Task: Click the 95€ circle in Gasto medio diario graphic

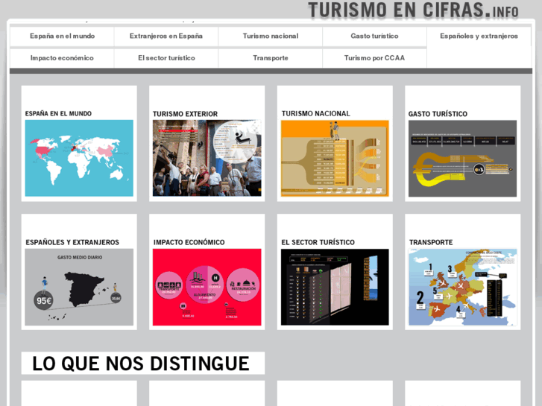Action: point(43,300)
